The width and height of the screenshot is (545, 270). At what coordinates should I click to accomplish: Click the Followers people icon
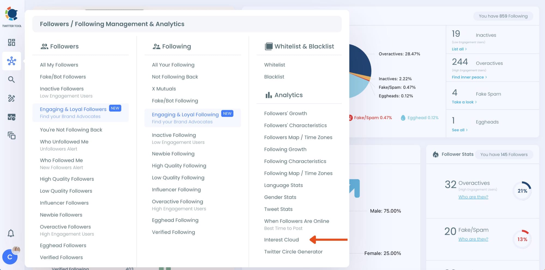click(x=44, y=46)
